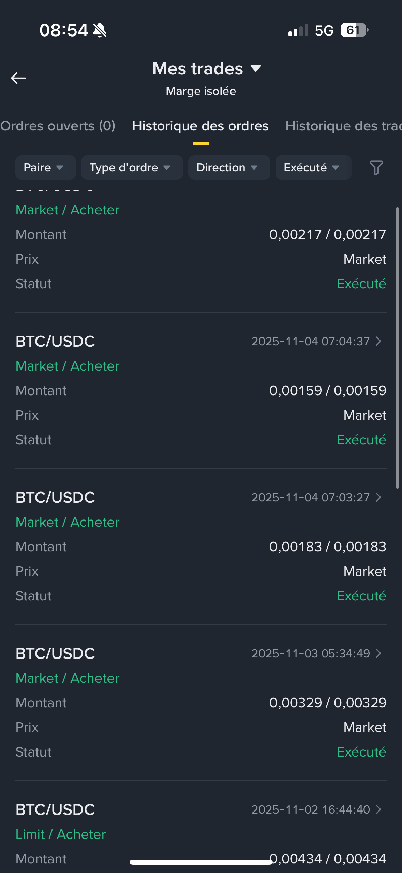Open order details chevron for 07:04:37 order

point(378,341)
